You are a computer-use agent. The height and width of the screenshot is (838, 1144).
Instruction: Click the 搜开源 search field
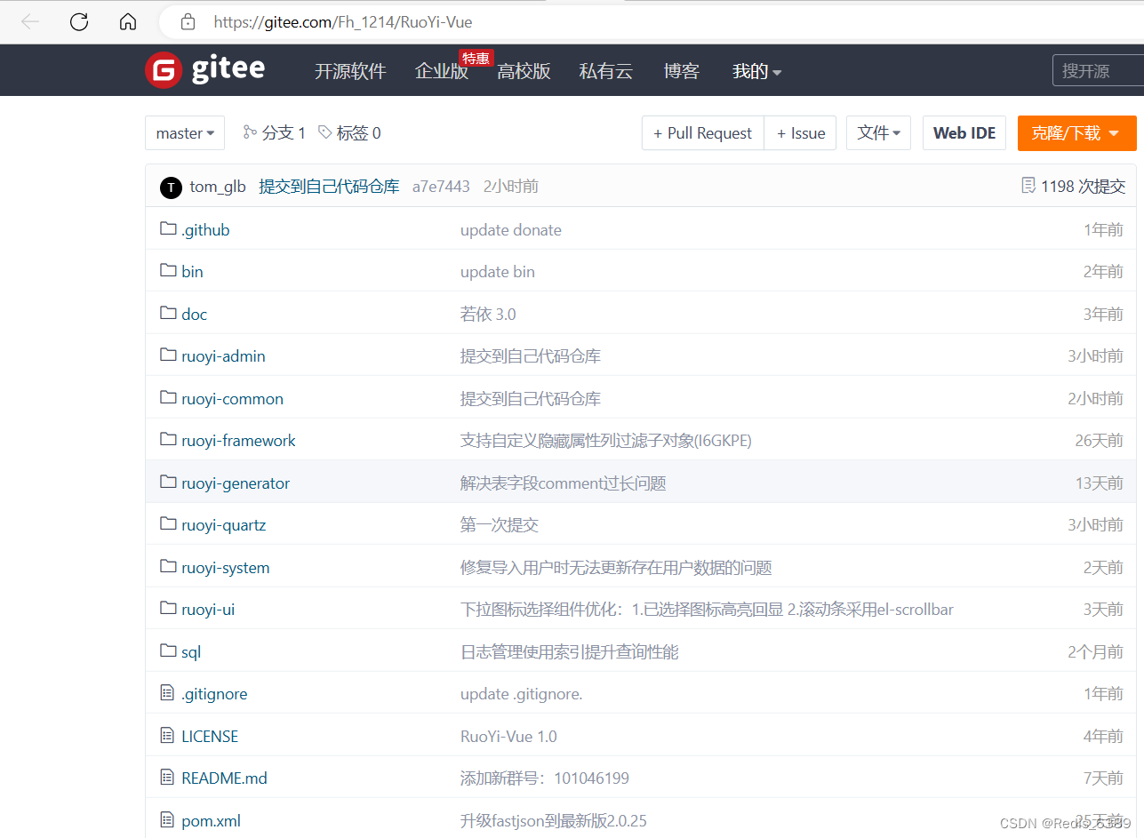[1099, 71]
